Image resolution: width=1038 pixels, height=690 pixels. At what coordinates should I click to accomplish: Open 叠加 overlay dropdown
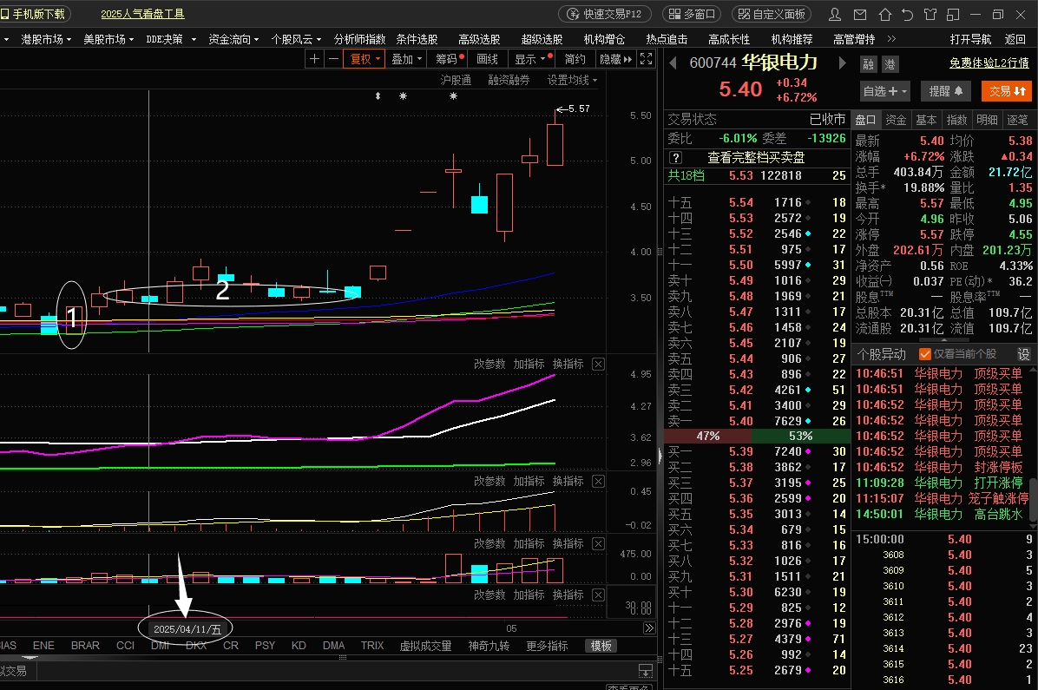pyautogui.click(x=406, y=59)
